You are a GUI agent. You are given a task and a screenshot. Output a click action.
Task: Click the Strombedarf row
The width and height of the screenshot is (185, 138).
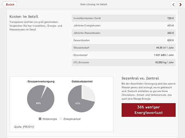click(x=124, y=55)
